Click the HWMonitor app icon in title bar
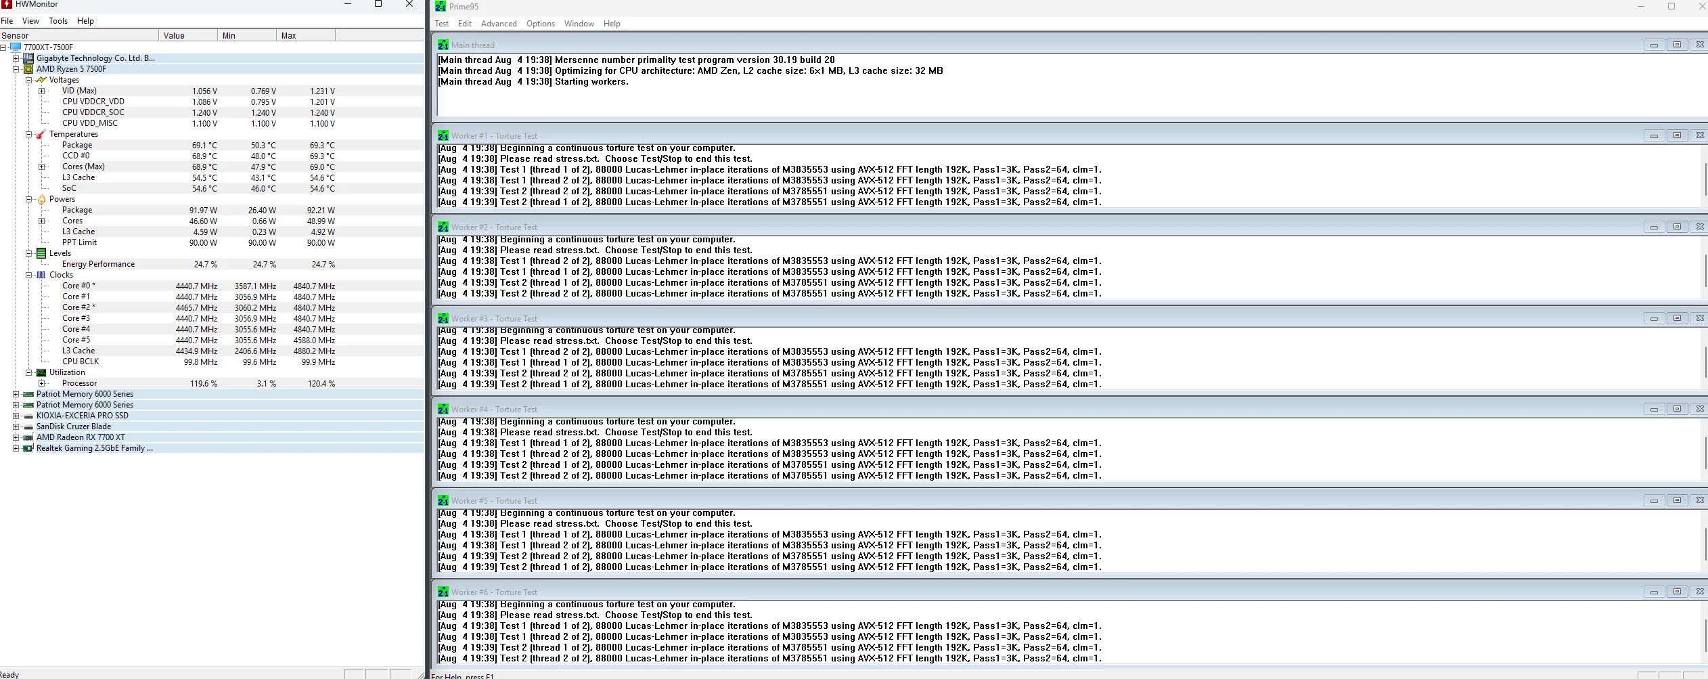The height and width of the screenshot is (679, 1708). point(7,4)
